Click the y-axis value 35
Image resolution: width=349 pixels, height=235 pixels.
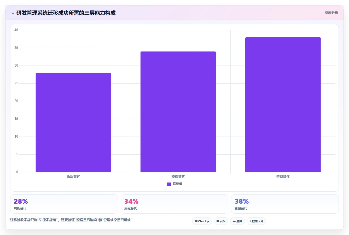(16, 48)
